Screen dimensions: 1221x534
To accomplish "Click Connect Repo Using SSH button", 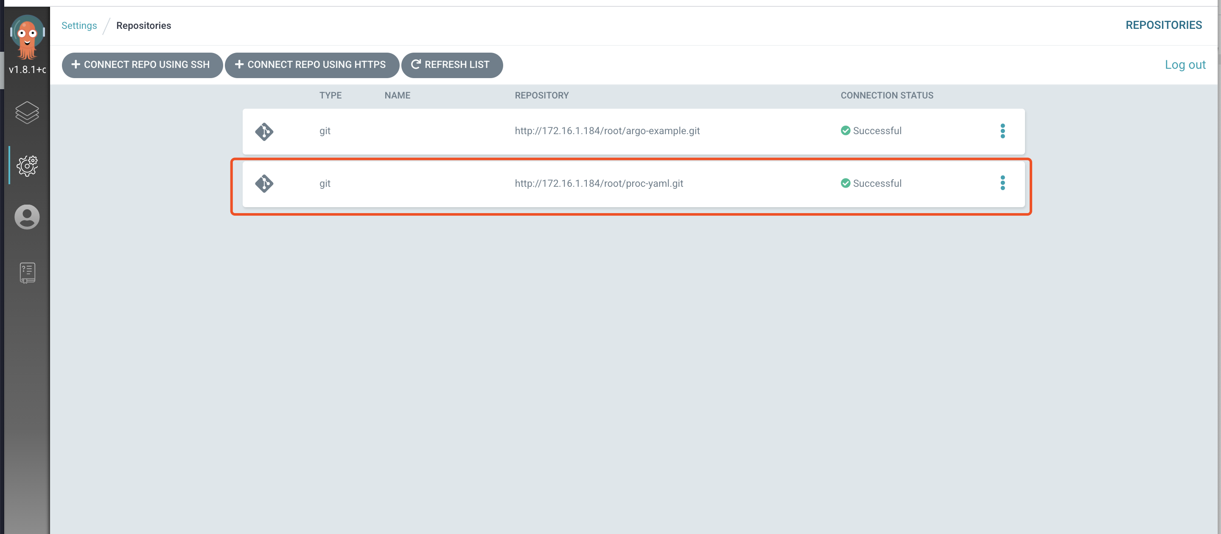I will click(x=142, y=65).
